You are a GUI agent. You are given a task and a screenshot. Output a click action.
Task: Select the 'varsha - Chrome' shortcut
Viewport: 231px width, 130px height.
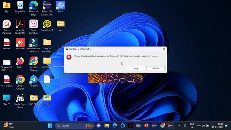coord(34,64)
